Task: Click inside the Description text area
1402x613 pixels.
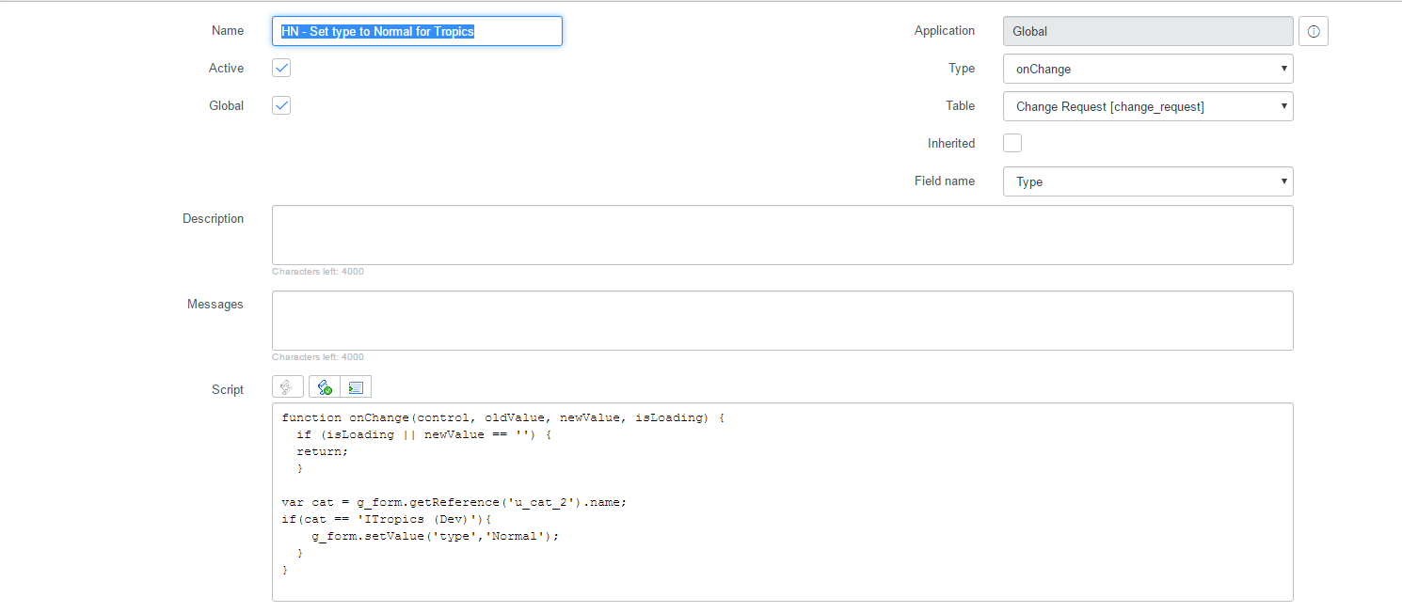Action: [x=782, y=234]
